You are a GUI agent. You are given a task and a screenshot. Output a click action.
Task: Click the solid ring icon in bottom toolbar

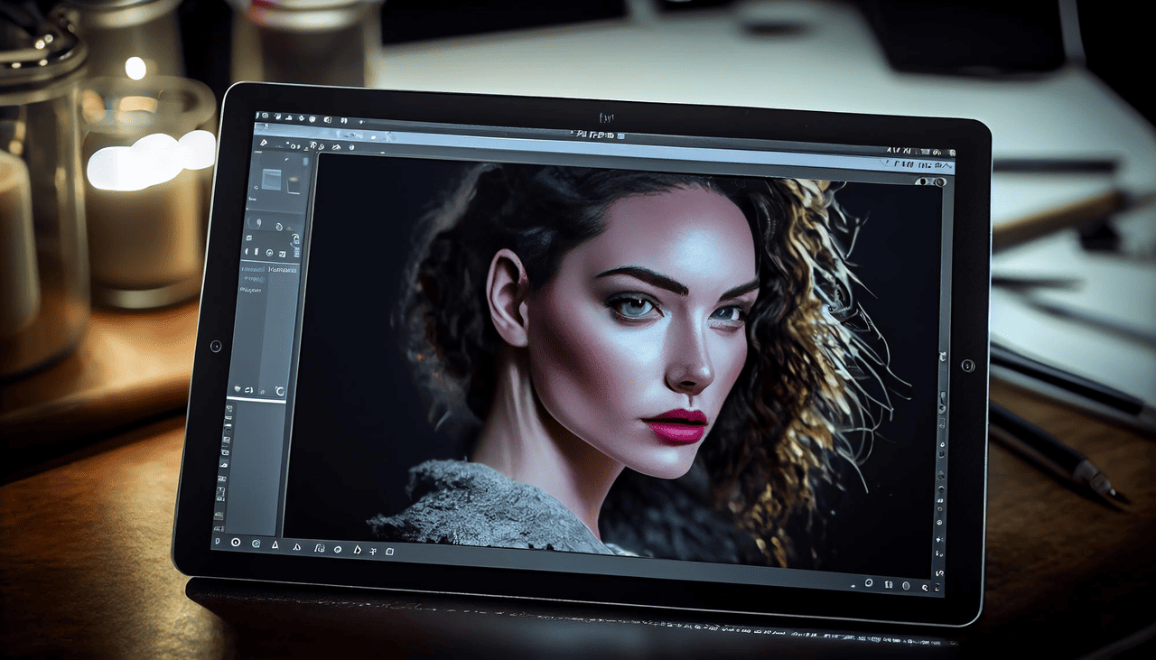pos(236,543)
